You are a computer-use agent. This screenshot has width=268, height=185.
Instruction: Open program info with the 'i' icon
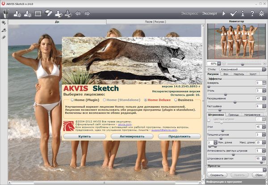(243, 13)
